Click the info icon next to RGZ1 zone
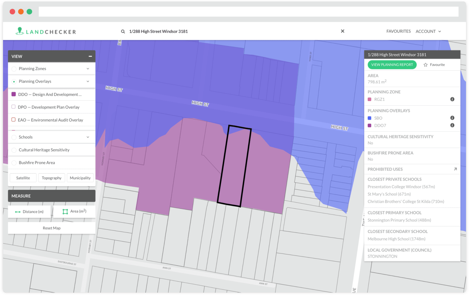This screenshot has width=469, height=295. pos(452,99)
